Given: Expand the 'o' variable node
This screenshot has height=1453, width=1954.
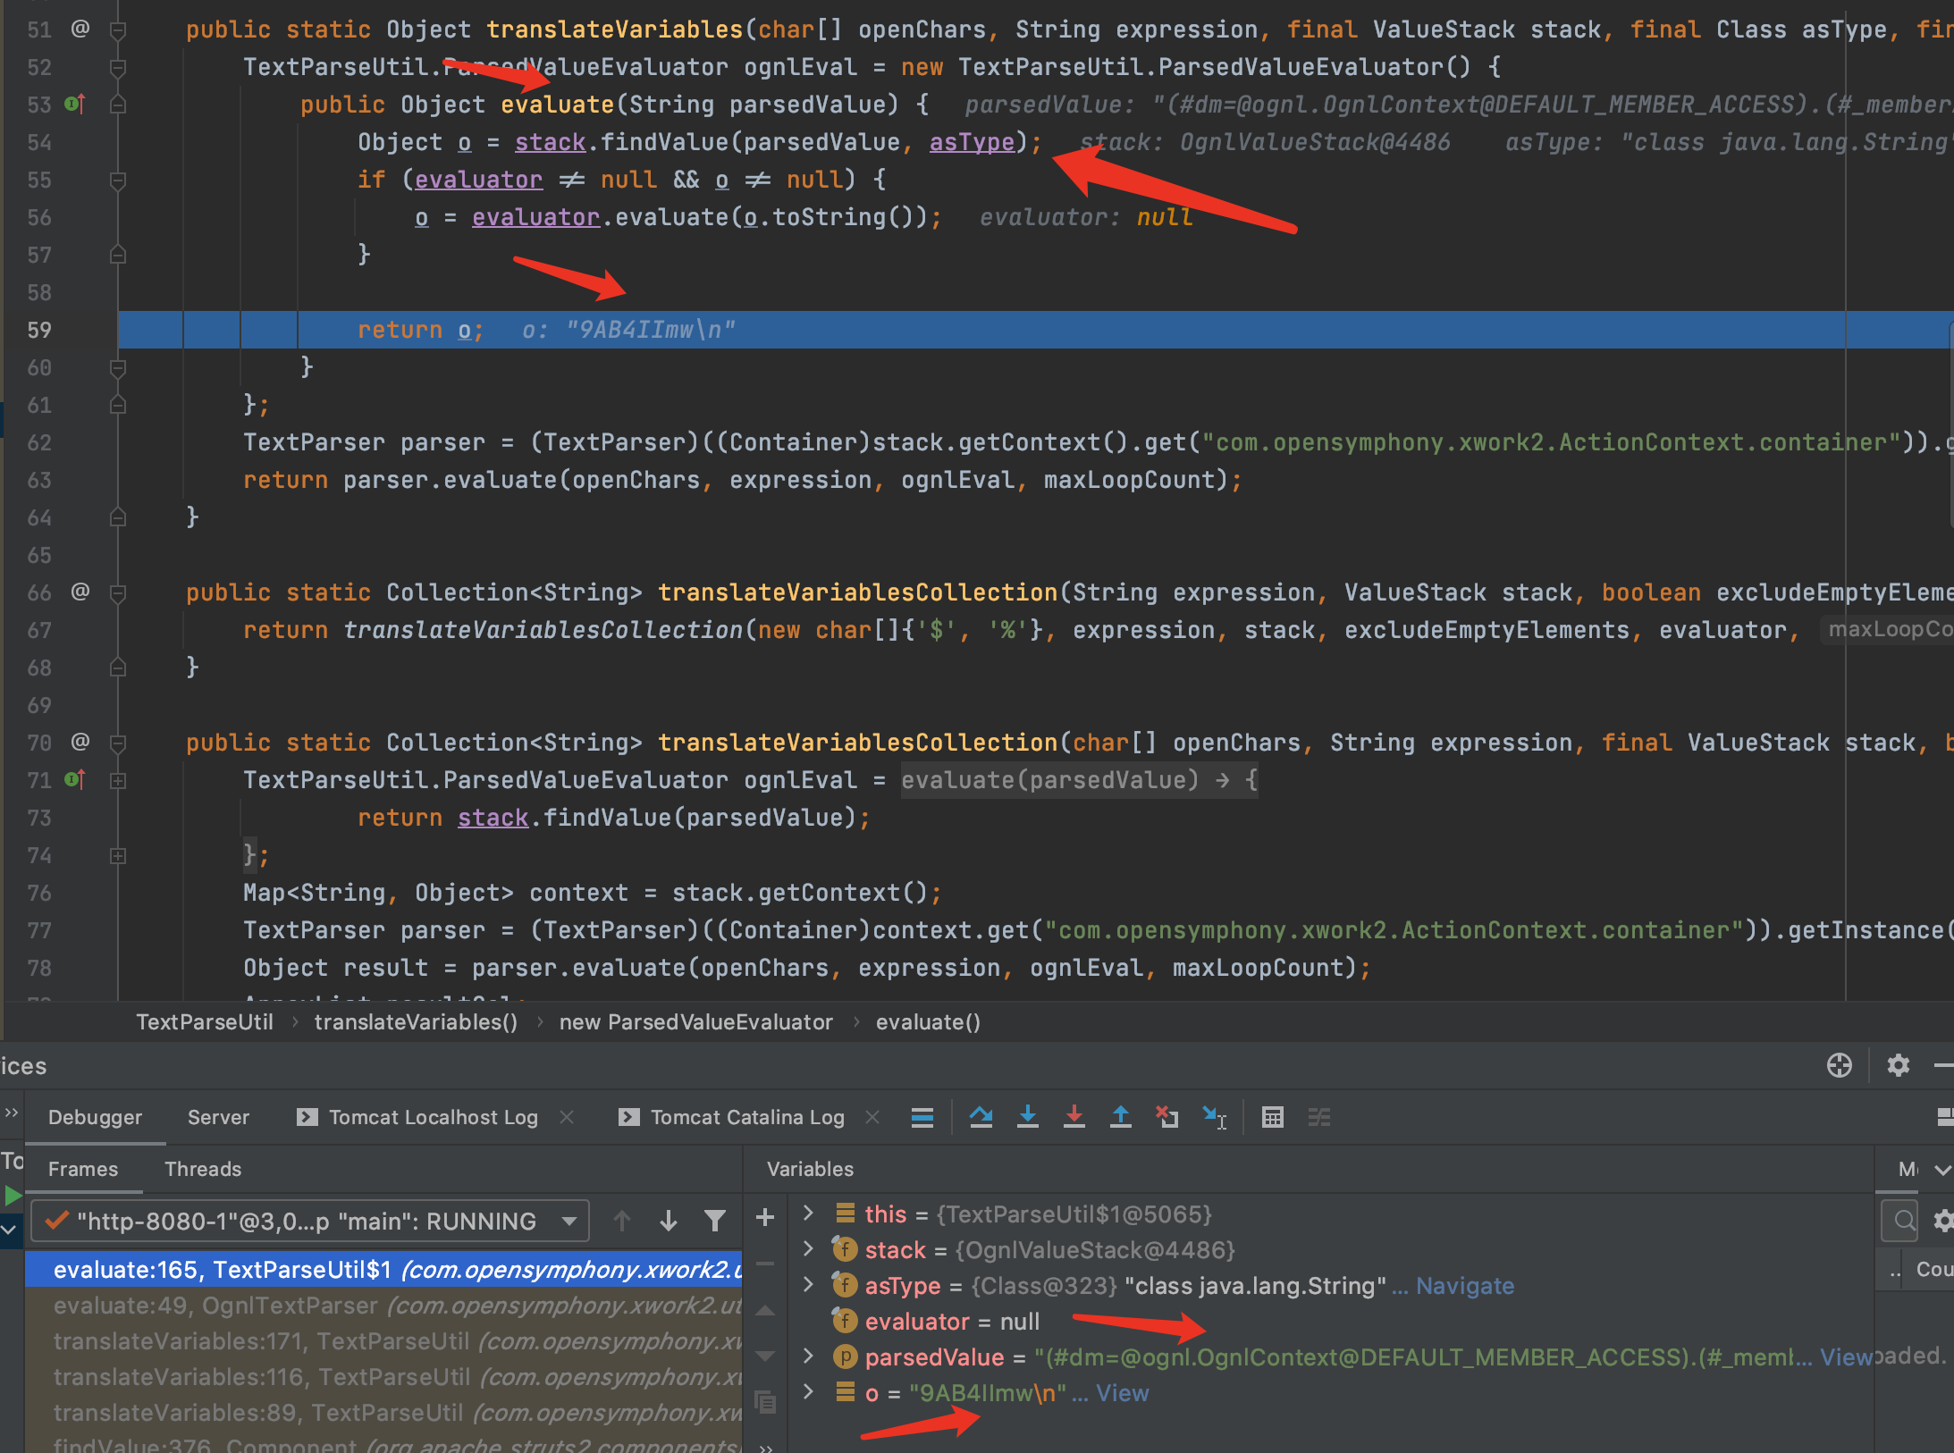Looking at the screenshot, I should point(808,1392).
